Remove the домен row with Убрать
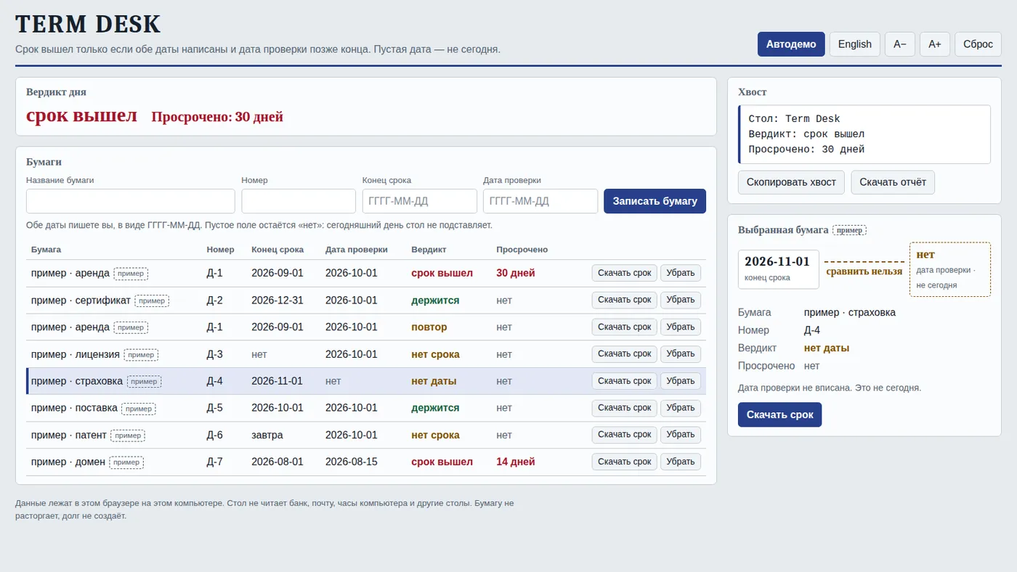 (x=681, y=462)
